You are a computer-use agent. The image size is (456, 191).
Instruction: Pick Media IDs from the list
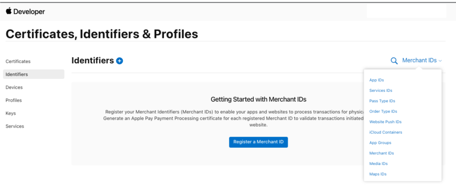[x=378, y=164]
